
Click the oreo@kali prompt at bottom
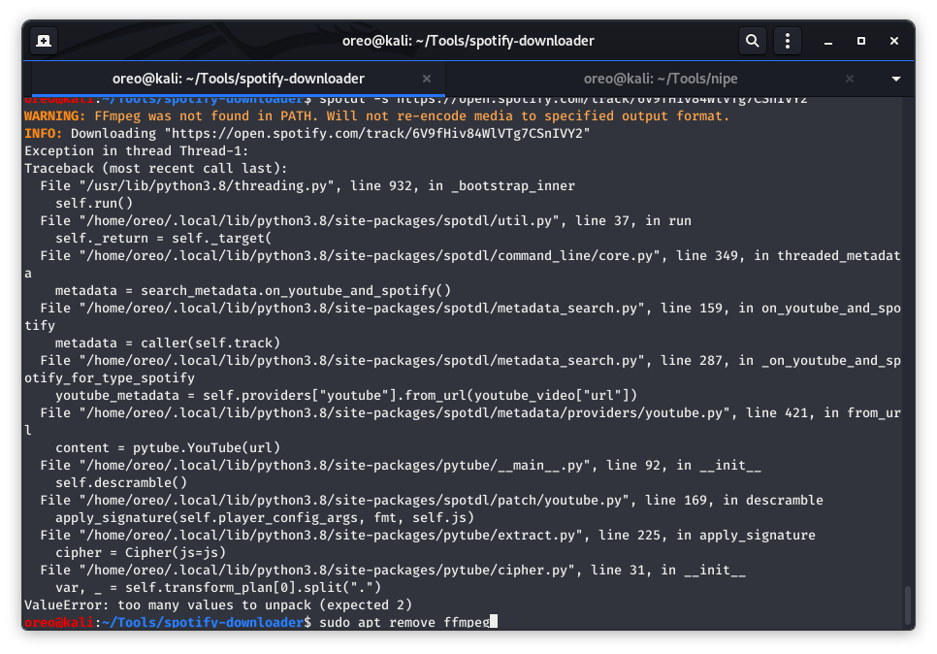click(58, 622)
